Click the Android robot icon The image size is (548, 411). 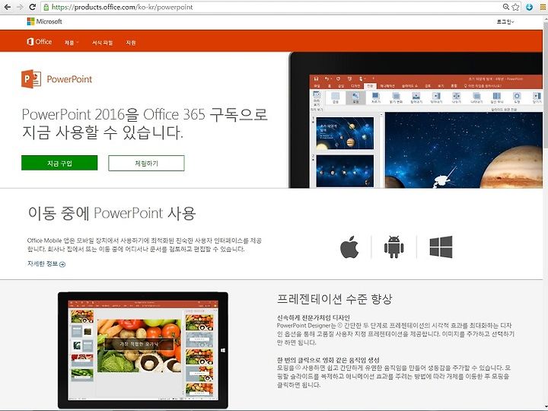point(394,247)
